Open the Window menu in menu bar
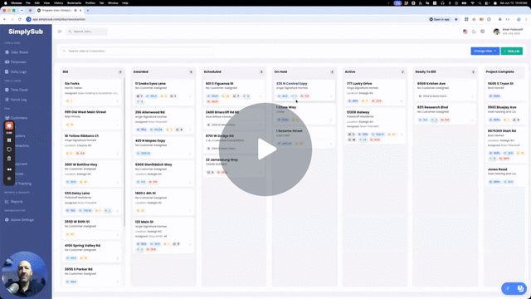 (x=113, y=3)
